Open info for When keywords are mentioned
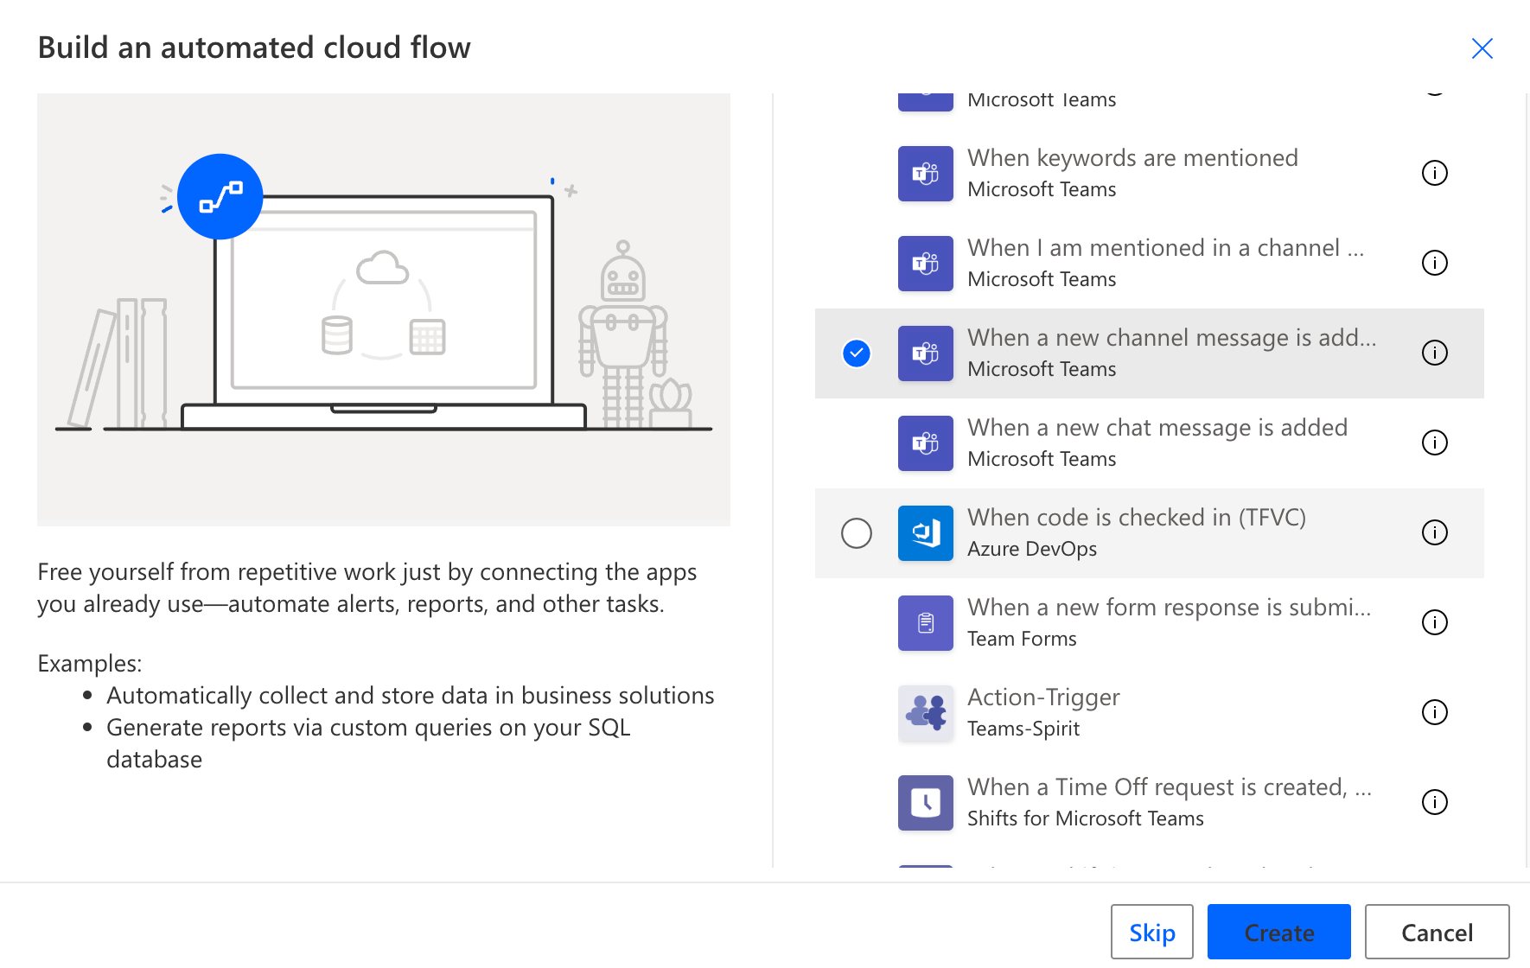Viewport: 1530px width, 968px height. point(1434,173)
